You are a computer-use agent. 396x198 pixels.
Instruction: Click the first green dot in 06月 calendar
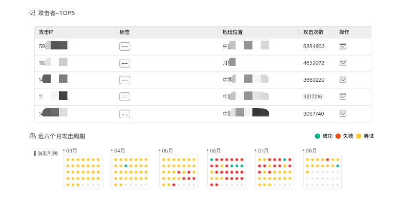(x=212, y=160)
